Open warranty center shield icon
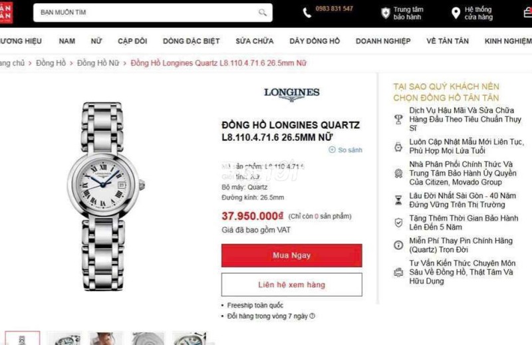The height and width of the screenshot is (345, 532). coord(386,13)
